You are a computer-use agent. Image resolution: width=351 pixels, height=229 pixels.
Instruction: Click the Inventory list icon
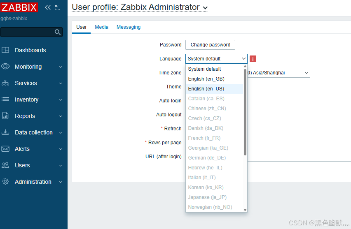5,99
